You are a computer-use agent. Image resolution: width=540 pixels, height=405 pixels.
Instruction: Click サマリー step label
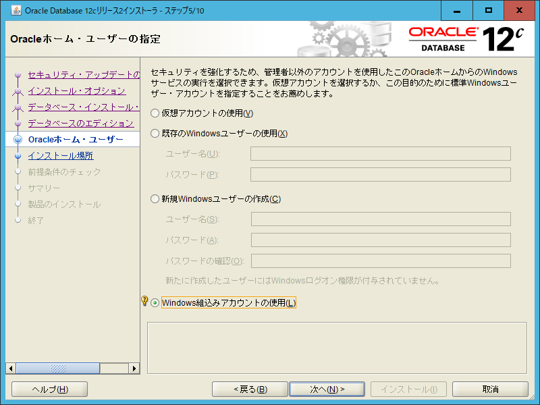point(44,188)
